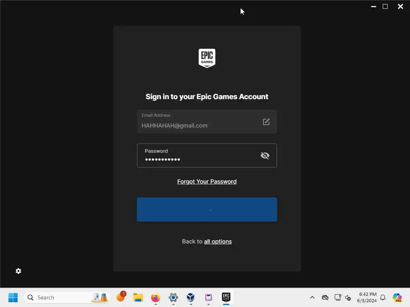Click the Epic Games logo
This screenshot has width=410, height=307.
(x=207, y=58)
